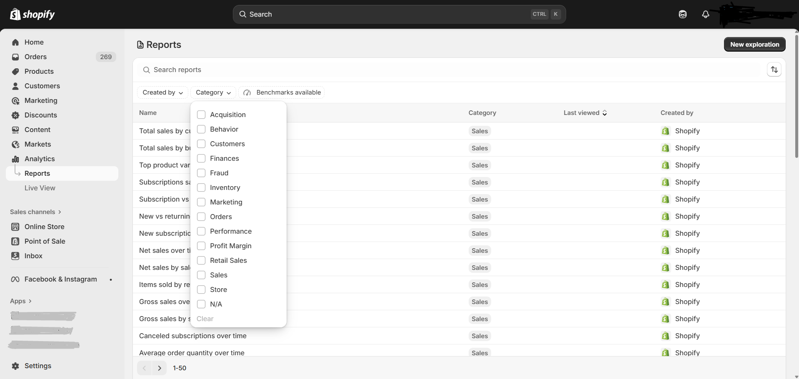The height and width of the screenshot is (379, 799).
Task: Click the New exploration button
Action: pyautogui.click(x=754, y=44)
